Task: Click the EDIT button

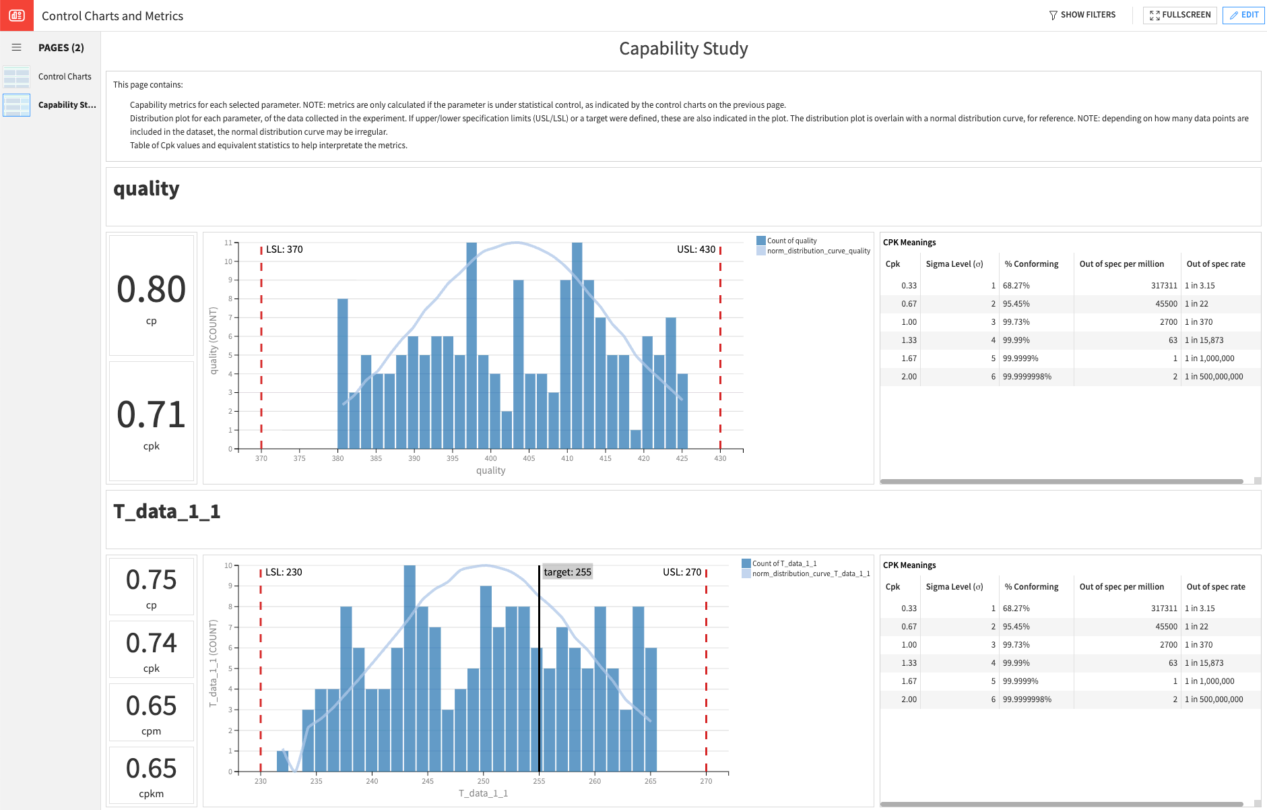Action: (1243, 15)
